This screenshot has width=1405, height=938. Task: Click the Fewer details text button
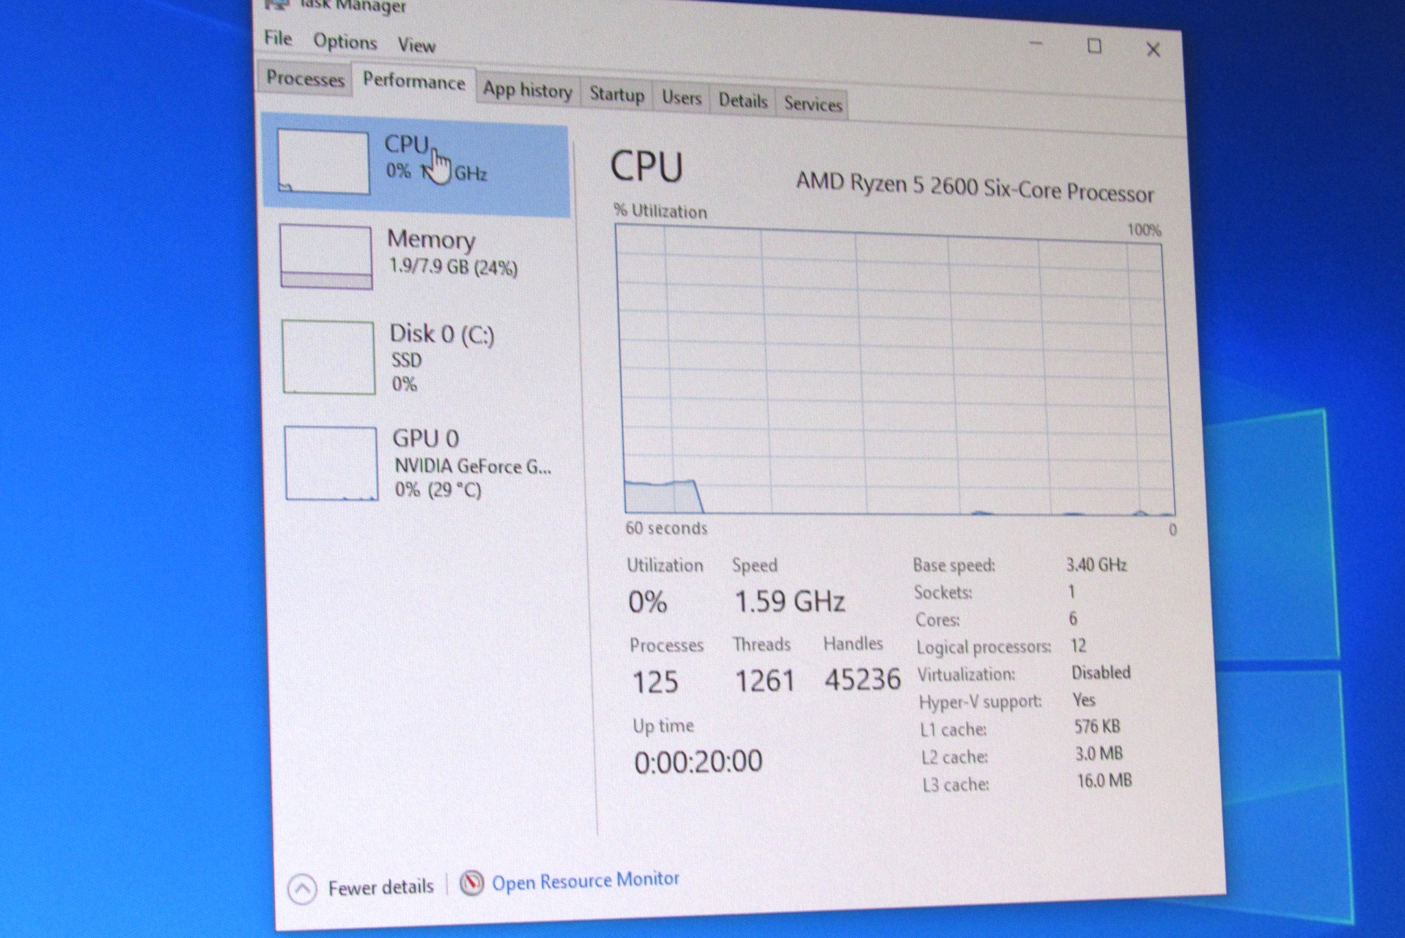pyautogui.click(x=381, y=887)
